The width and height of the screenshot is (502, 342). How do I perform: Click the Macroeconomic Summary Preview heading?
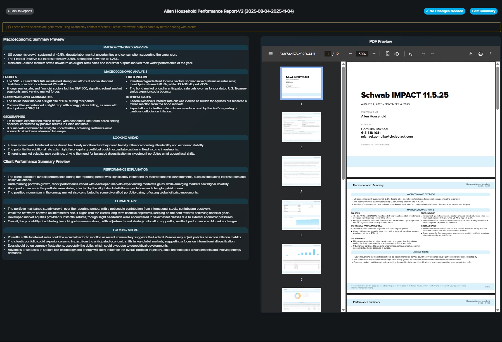tap(34, 39)
